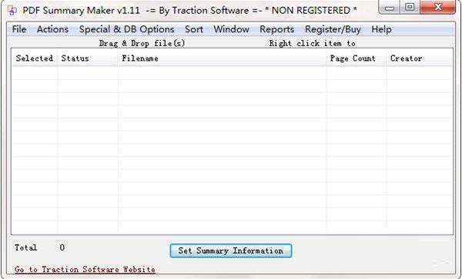Open the Register/Buy menu
Viewport: 462px width, 279px height.
(333, 29)
